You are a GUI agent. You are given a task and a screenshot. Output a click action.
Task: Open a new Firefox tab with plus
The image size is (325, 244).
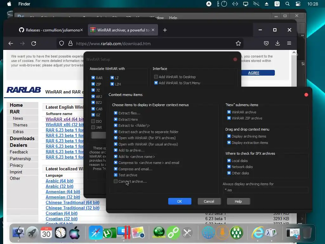[165, 30]
